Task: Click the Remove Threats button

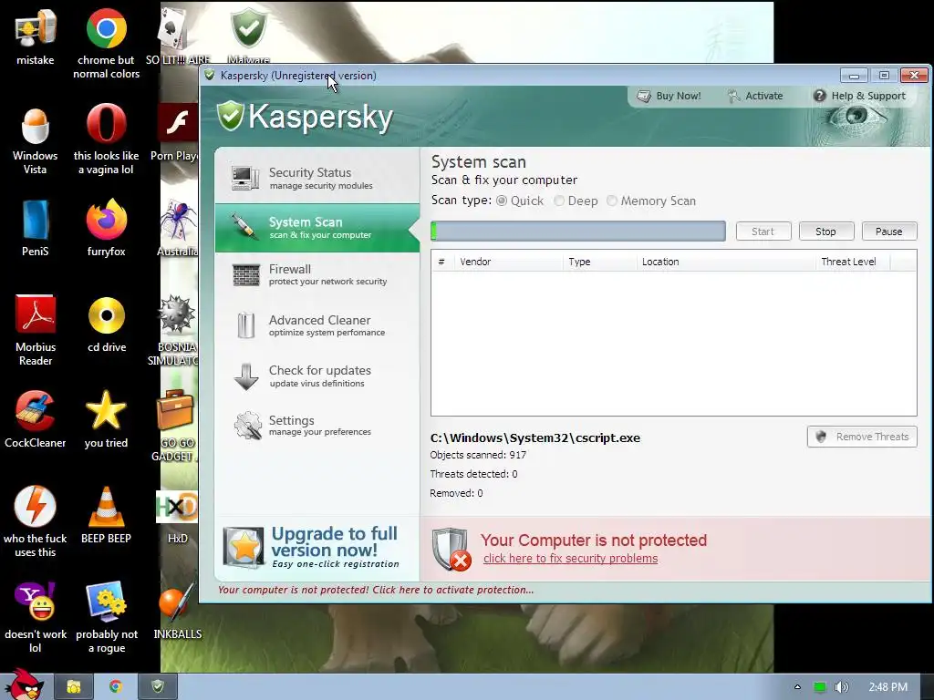Action: (x=862, y=437)
